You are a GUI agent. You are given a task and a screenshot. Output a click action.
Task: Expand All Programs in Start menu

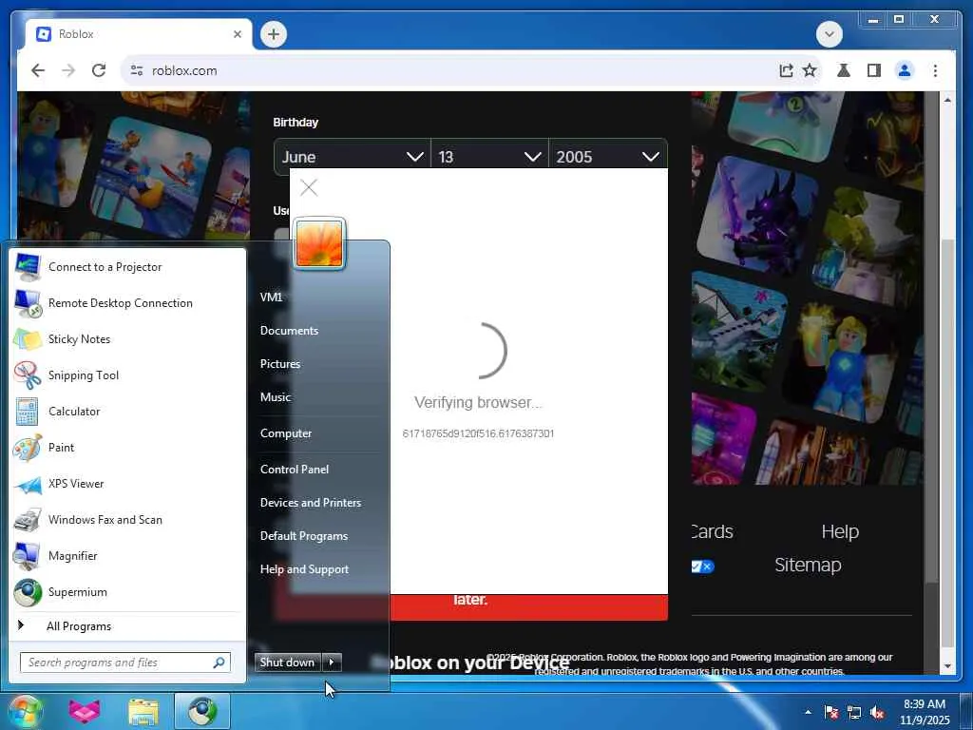point(127,626)
